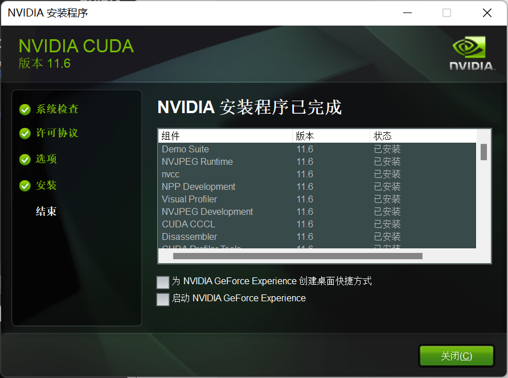Select the NVJPEG Runtime row
508x378 pixels.
point(317,161)
